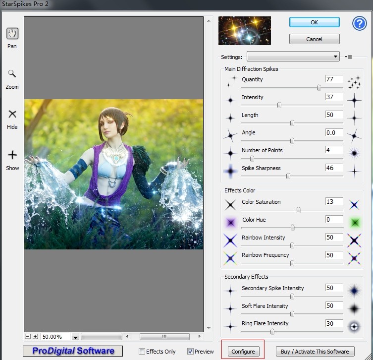Select the Zoom magnifier tool
Screen dimensions: 373x360
click(12, 74)
